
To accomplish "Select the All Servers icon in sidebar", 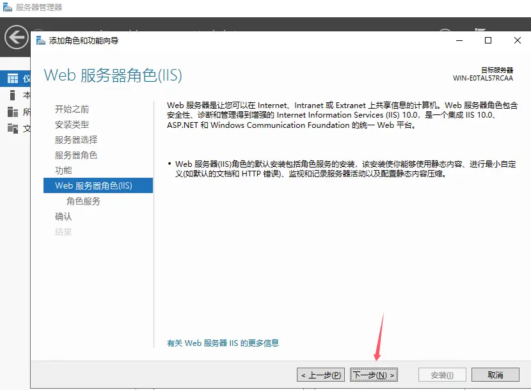I will 13,112.
